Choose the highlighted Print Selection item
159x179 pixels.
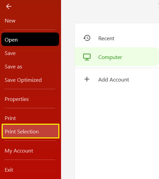(31, 131)
